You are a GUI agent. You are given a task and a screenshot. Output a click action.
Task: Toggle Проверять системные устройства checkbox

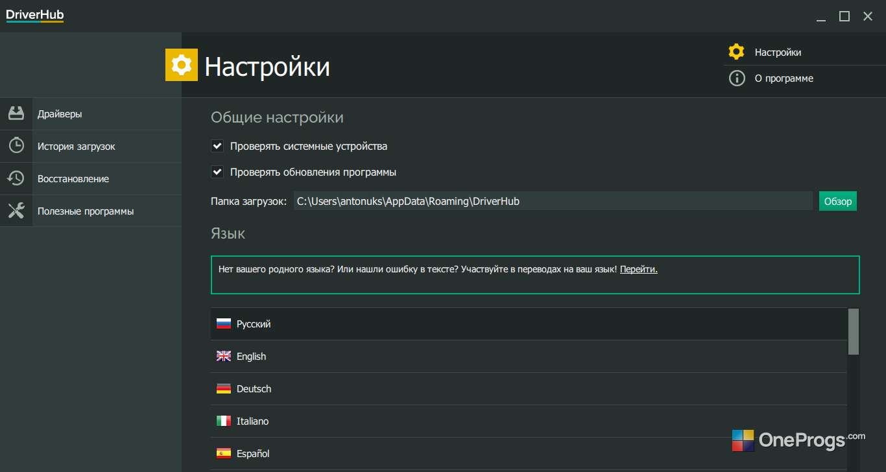tap(217, 147)
